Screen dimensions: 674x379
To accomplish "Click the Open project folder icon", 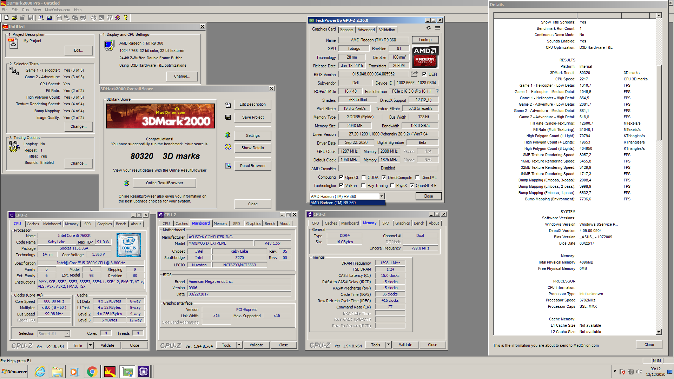I will (x=14, y=18).
